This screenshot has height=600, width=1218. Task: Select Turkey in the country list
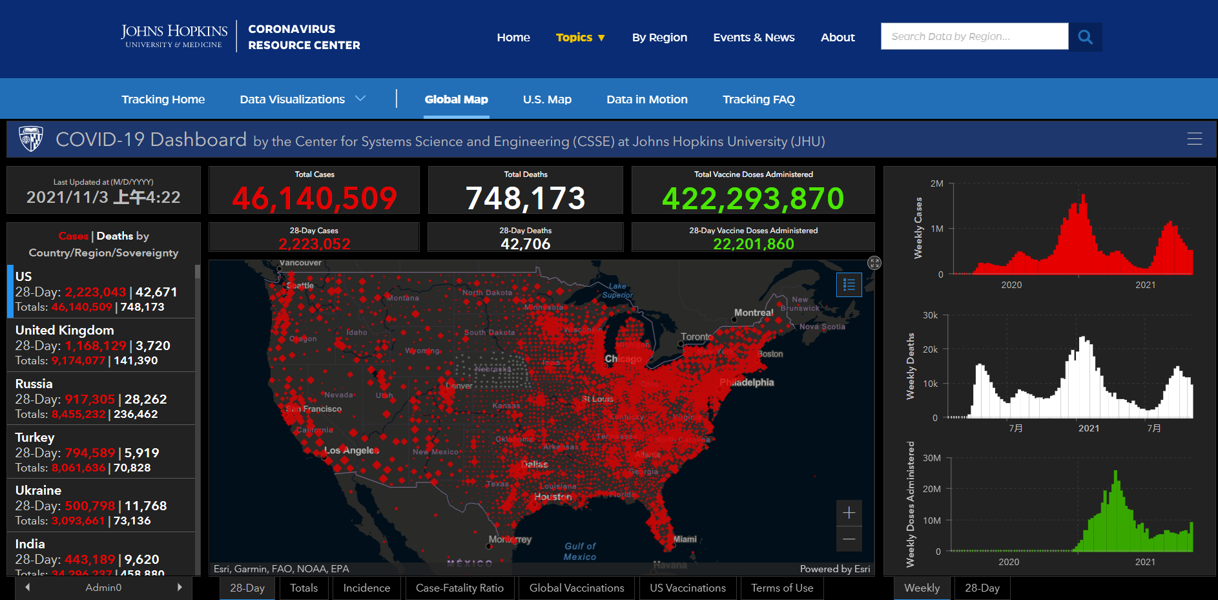click(101, 452)
